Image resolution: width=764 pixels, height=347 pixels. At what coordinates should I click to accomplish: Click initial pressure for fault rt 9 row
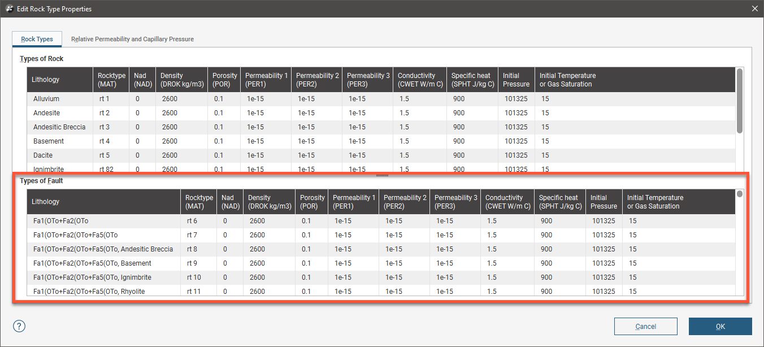[x=604, y=263]
